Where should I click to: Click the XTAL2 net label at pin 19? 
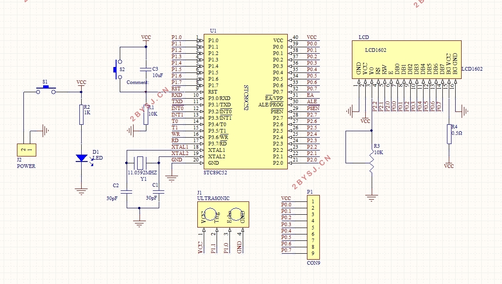click(x=179, y=153)
